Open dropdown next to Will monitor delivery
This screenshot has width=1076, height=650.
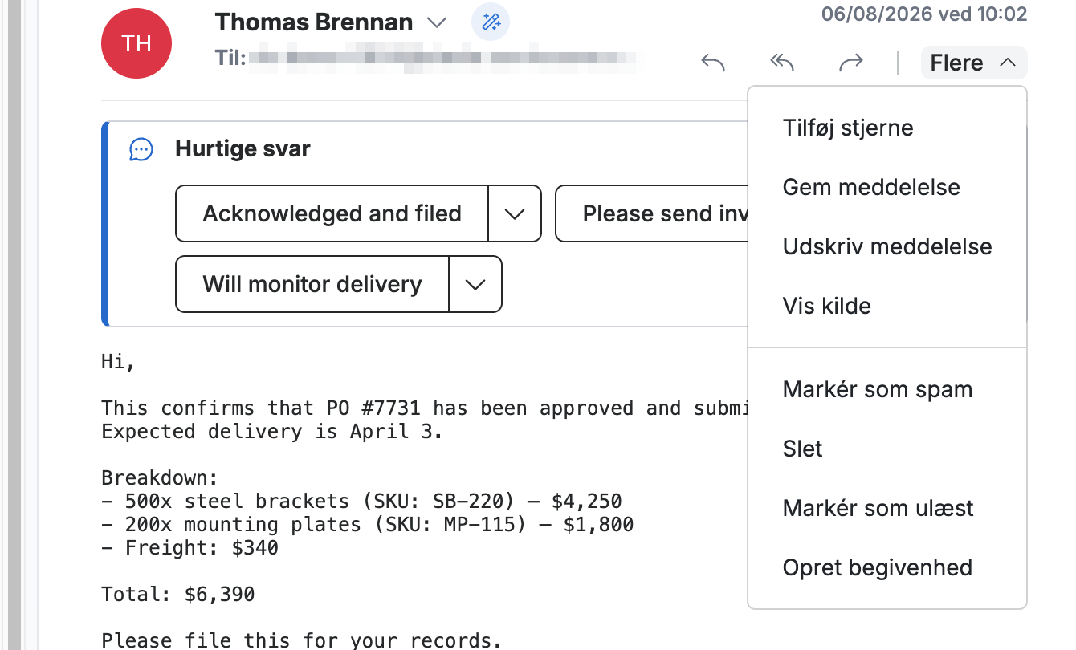click(475, 284)
